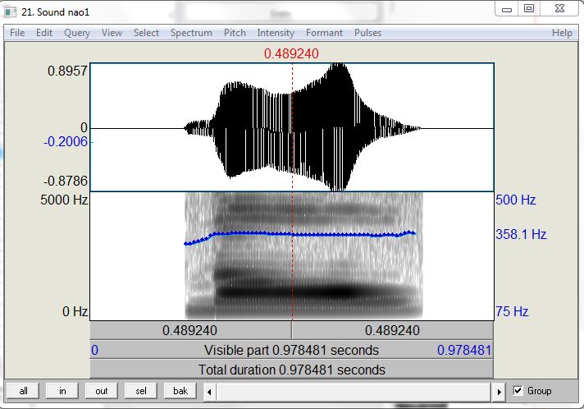This screenshot has width=584, height=409.
Task: Open the File menu
Action: coord(17,33)
